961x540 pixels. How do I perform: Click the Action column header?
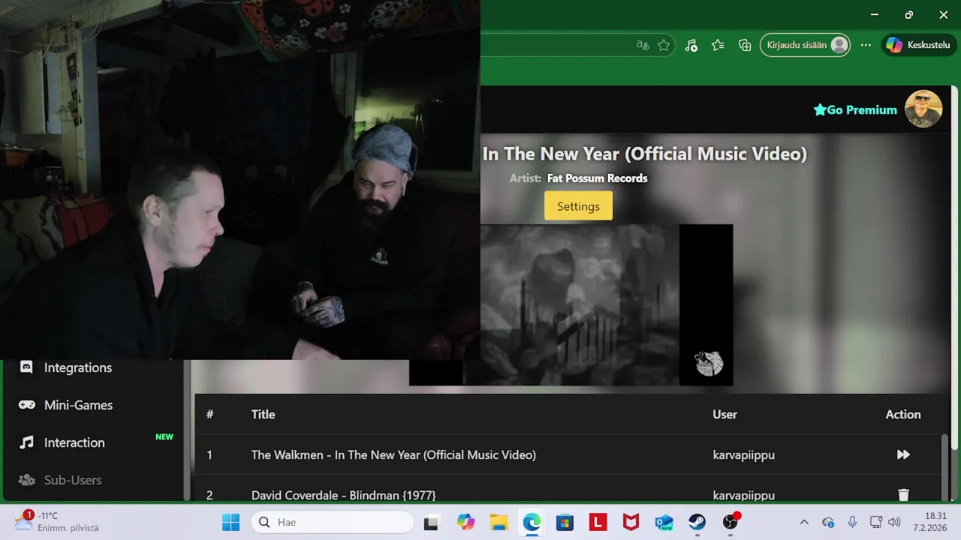tap(903, 414)
